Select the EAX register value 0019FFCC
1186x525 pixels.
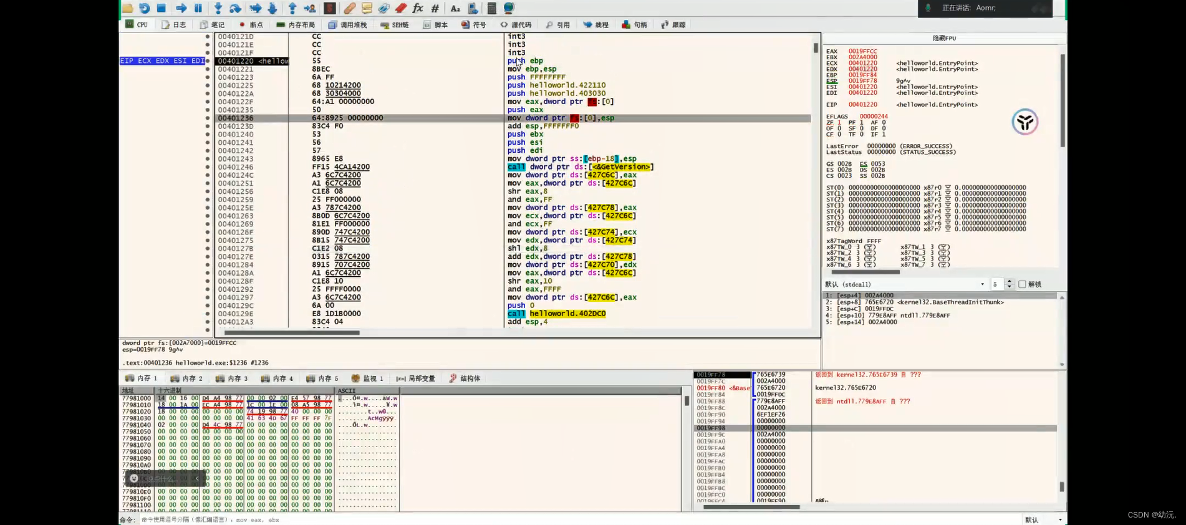coord(862,51)
